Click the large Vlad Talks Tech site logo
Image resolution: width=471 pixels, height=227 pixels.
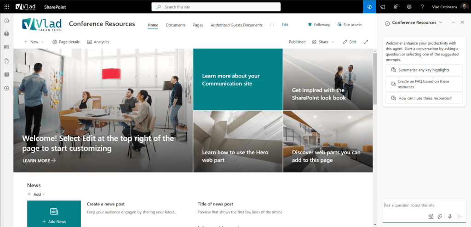pyautogui.click(x=42, y=24)
